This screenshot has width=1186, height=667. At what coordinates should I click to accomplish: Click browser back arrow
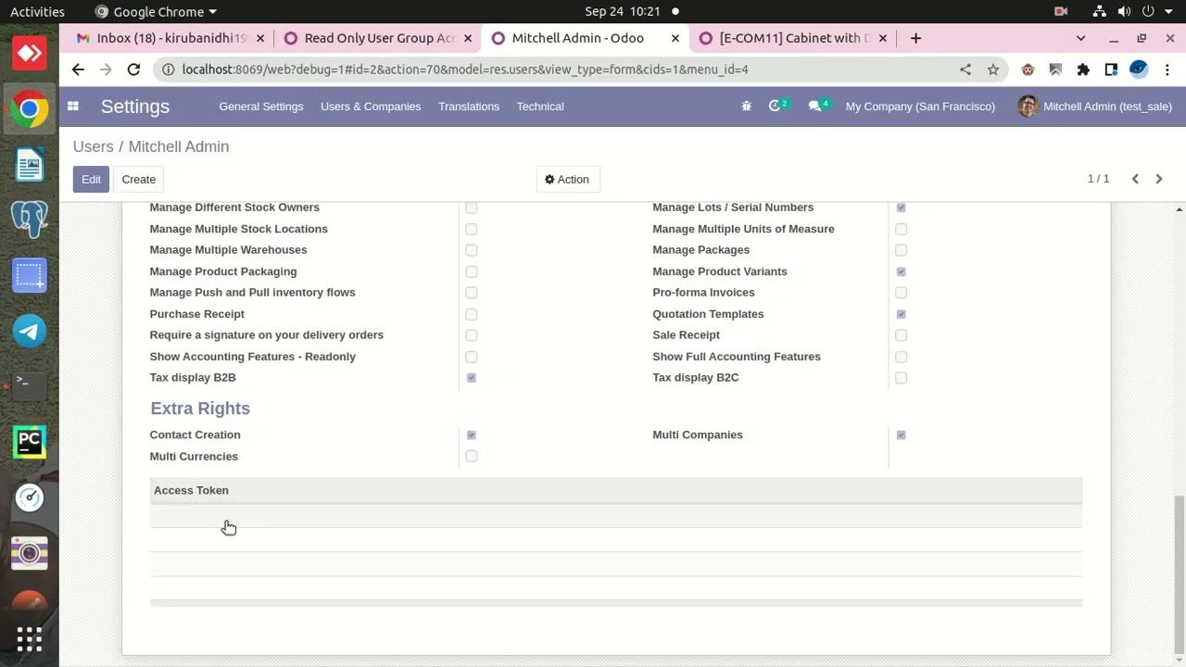point(78,69)
